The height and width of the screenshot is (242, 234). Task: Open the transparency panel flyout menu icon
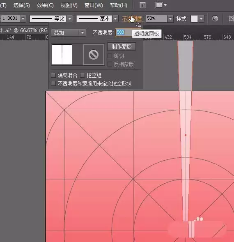pos(138,25)
